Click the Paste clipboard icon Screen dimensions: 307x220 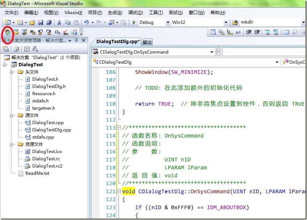pos(76,23)
